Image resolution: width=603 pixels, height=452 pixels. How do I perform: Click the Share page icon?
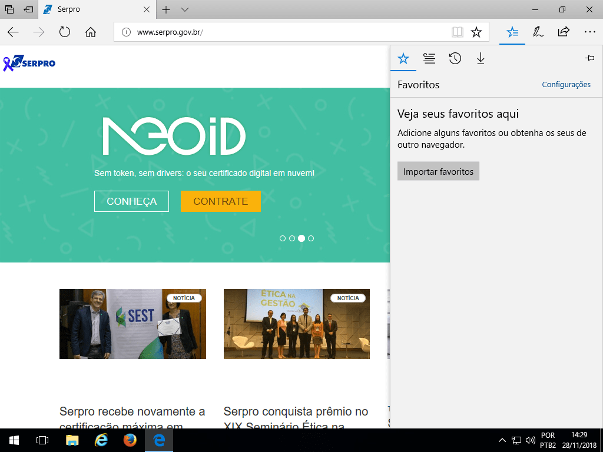[564, 32]
